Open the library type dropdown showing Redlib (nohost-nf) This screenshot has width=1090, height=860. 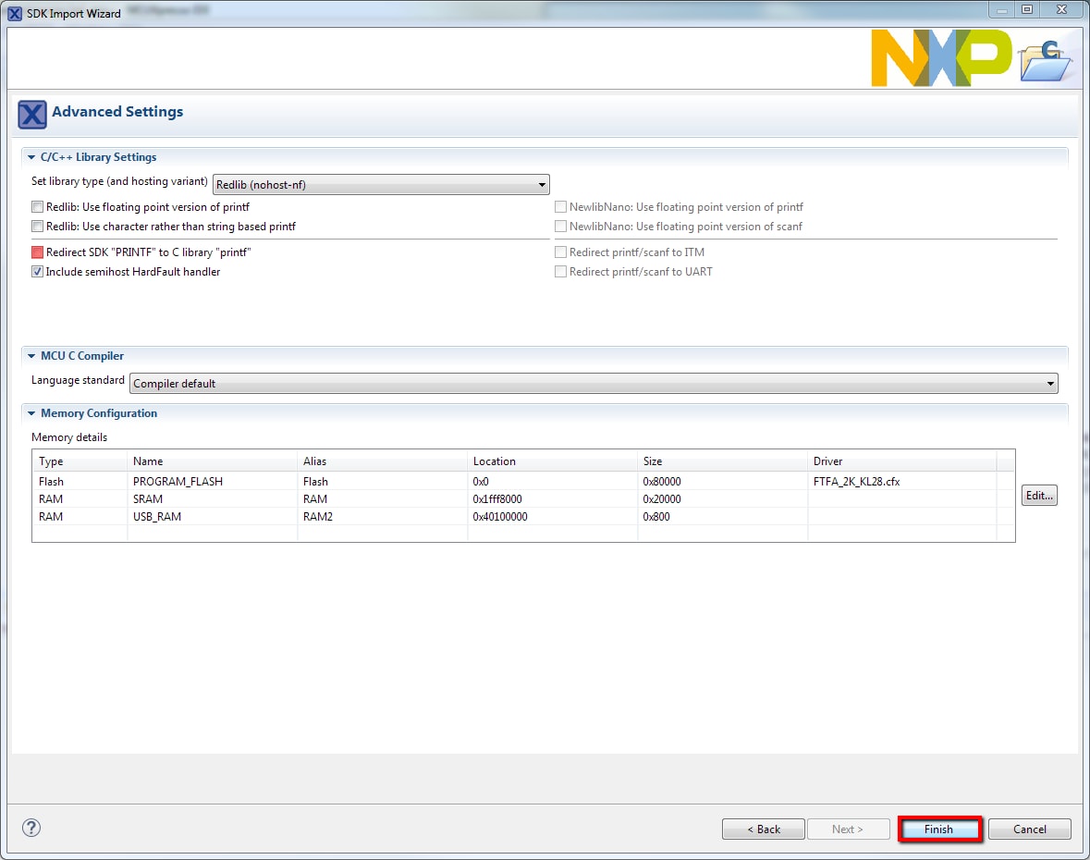pyautogui.click(x=543, y=184)
